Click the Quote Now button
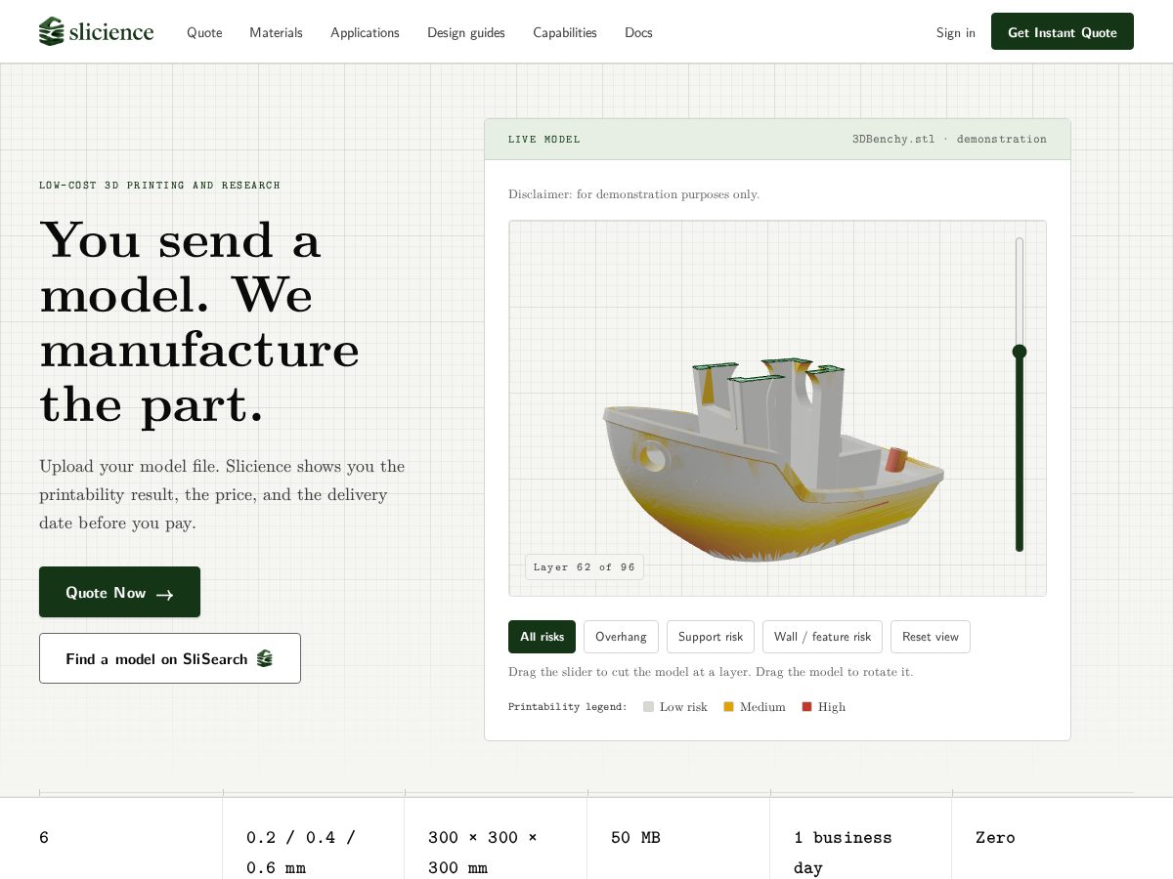Viewport: 1173px width, 879px height. tap(119, 592)
